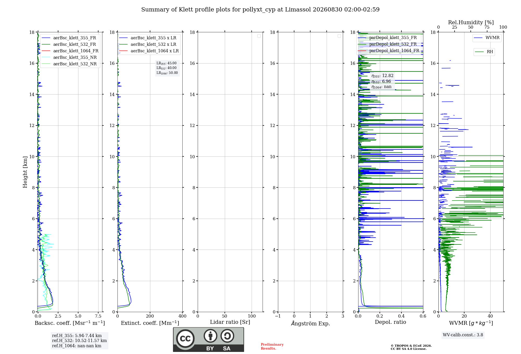Viewport: 521px width, 354px height.
Task: Click the red Preliminary Results text
Action: click(x=272, y=346)
